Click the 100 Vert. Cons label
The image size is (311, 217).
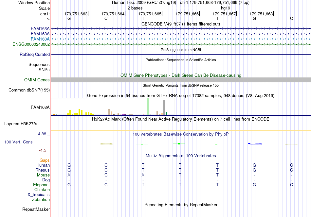coord(18,142)
